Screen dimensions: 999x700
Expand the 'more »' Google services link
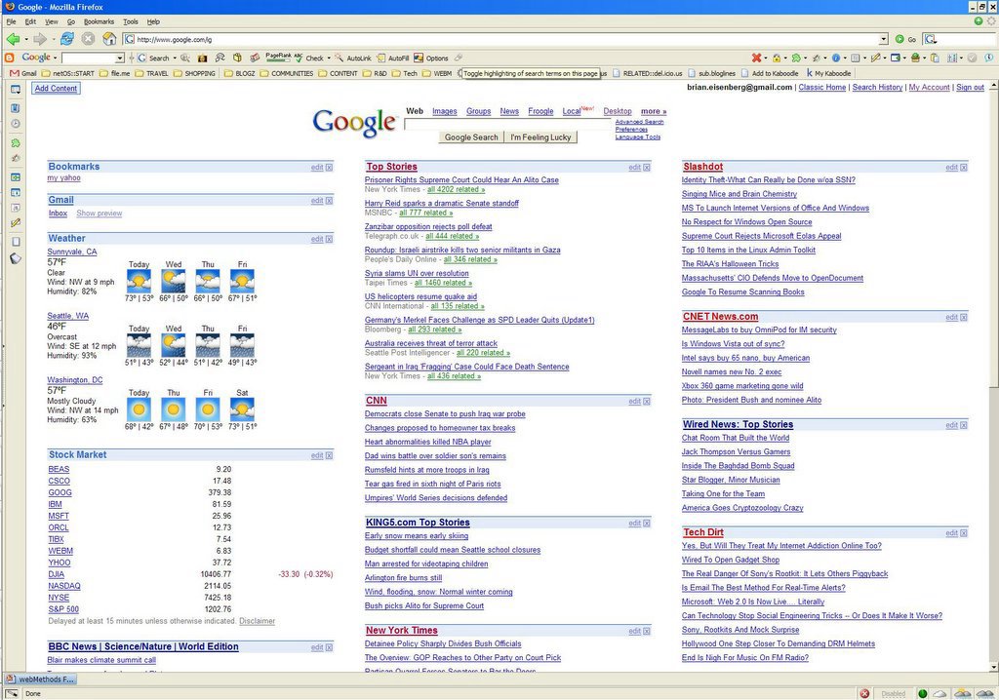[654, 111]
